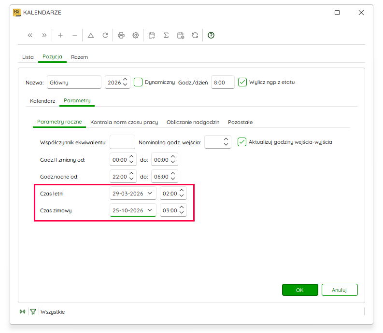
Task: Open Kontrola norm czasu pracy tab
Action: (x=124, y=122)
